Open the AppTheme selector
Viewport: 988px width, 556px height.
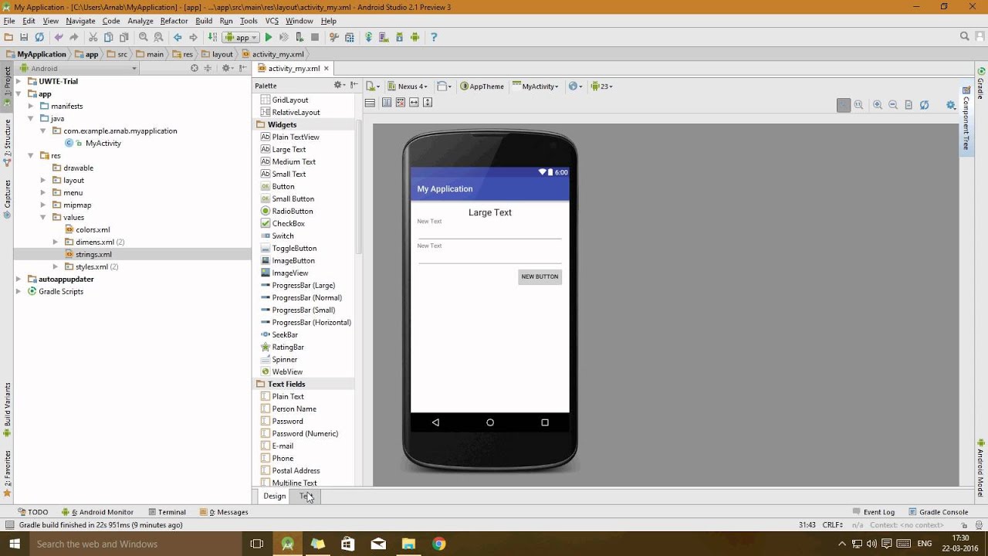[482, 86]
